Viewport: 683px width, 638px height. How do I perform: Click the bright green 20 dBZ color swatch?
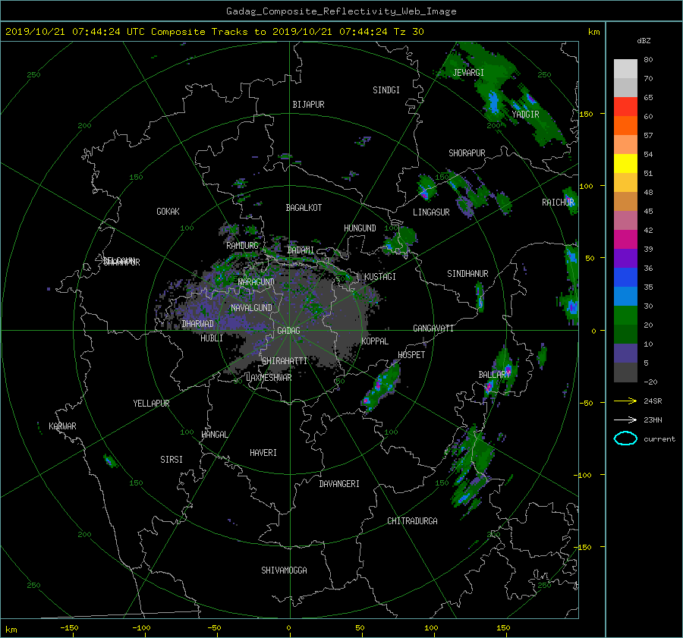tap(625, 315)
